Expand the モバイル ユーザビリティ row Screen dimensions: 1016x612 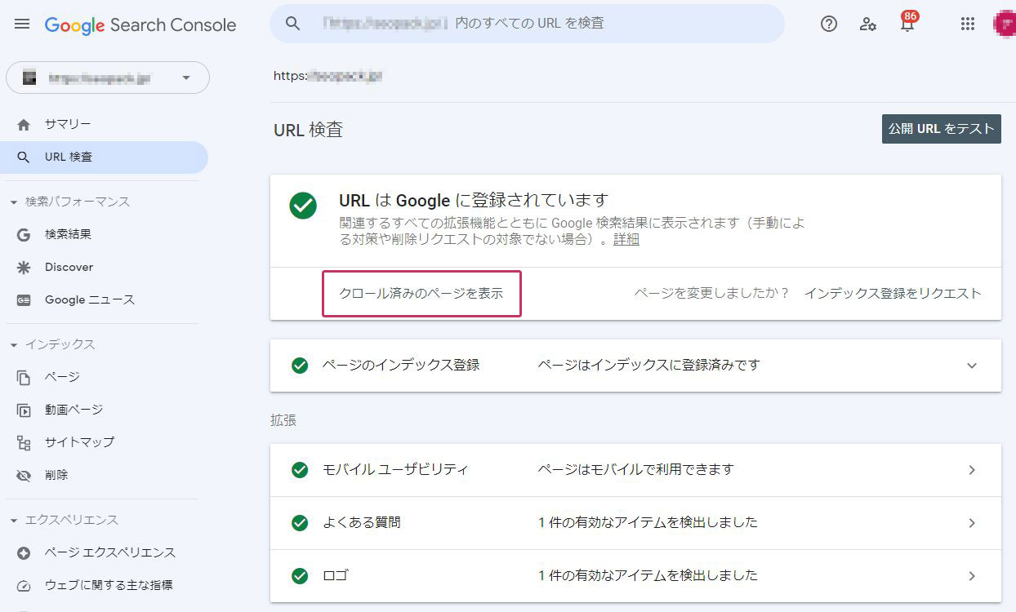(x=971, y=469)
